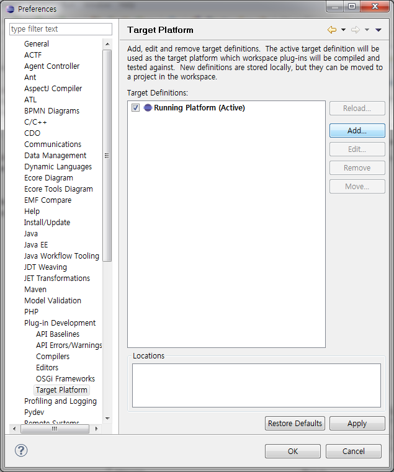The height and width of the screenshot is (472, 394).
Task: Click horizontal scroll left arrow
Action: pos(14,429)
